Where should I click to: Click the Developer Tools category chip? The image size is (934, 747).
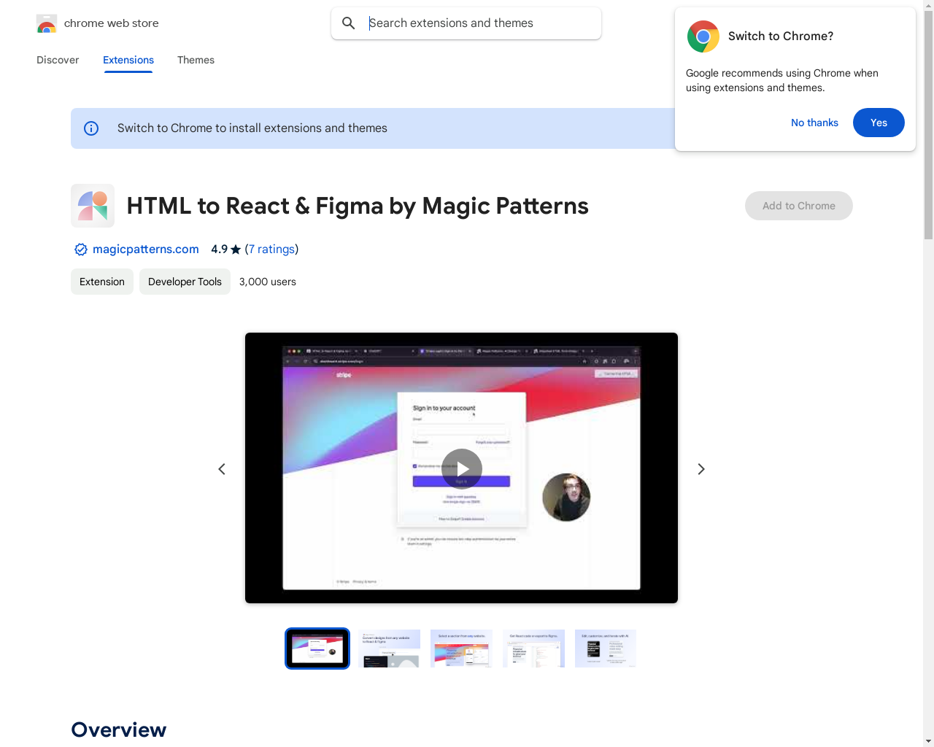pos(185,282)
